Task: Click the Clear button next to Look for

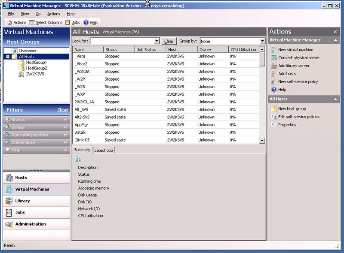Action: tap(169, 41)
